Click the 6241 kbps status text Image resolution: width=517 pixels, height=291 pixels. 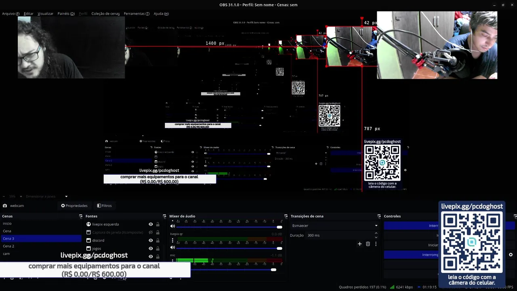[x=404, y=287]
